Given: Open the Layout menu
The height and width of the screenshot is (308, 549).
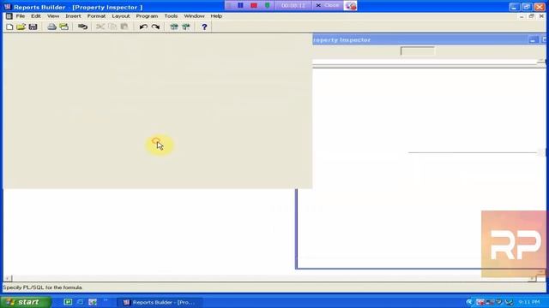Looking at the screenshot, I should click(x=121, y=16).
